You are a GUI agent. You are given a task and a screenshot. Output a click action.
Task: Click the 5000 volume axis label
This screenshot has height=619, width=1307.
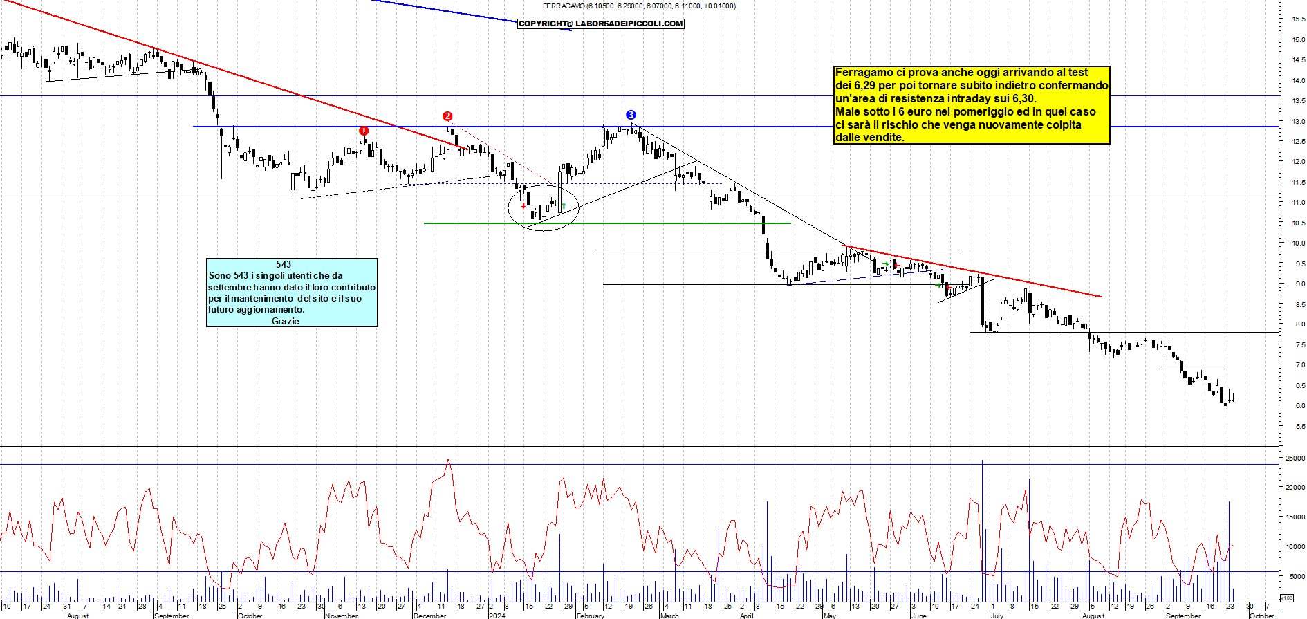pyautogui.click(x=1297, y=576)
